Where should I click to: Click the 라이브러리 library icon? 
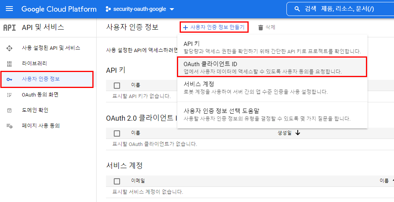9,64
